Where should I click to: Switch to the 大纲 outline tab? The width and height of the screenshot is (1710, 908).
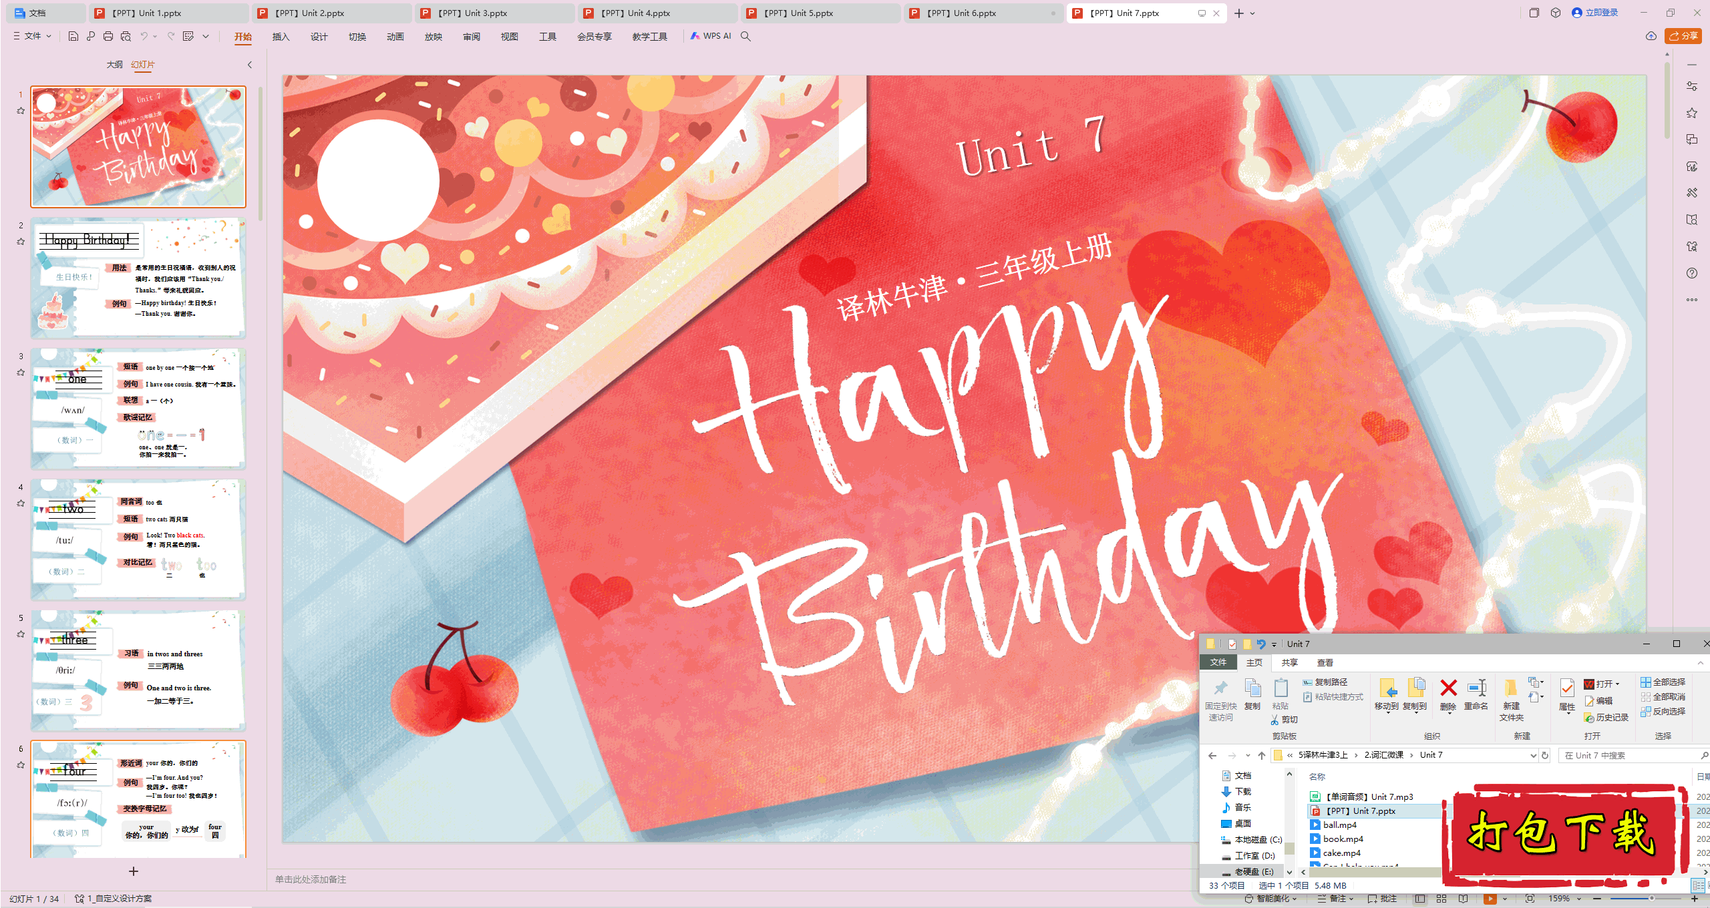(114, 65)
